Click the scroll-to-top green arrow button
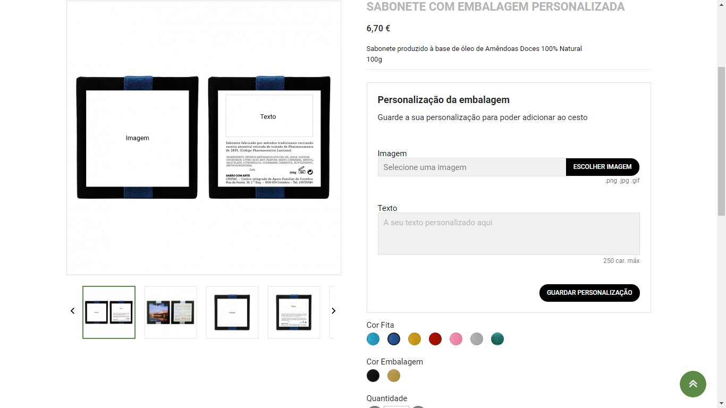 [693, 384]
